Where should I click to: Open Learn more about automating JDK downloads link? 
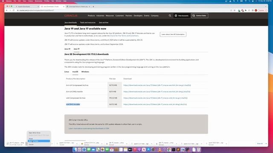tap(89, 128)
